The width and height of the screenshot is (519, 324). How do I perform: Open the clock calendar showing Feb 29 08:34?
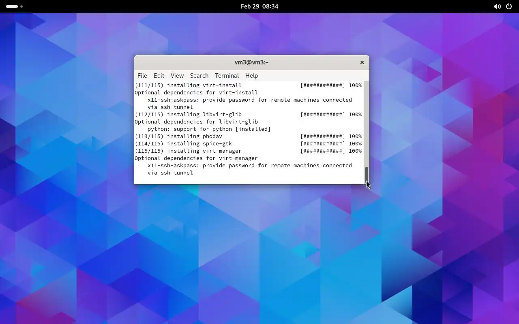pos(259,6)
